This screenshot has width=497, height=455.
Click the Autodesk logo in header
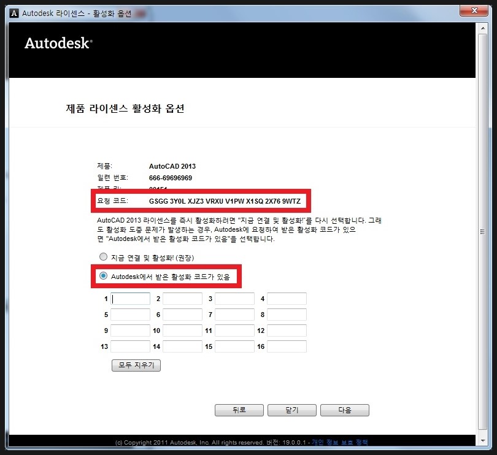tap(59, 43)
